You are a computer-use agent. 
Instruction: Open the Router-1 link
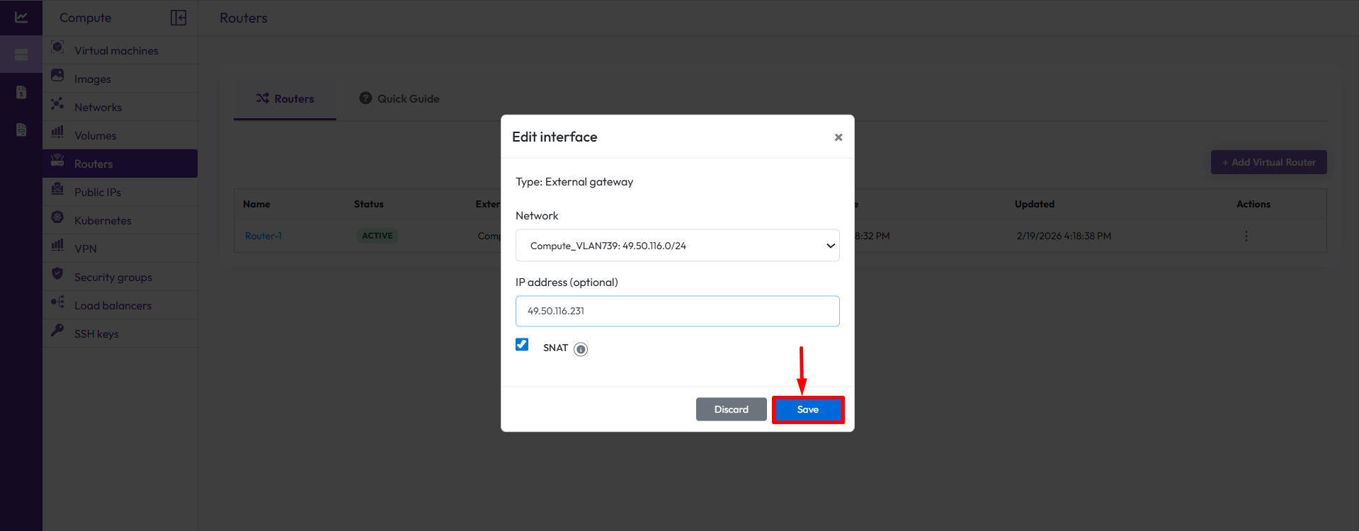click(x=263, y=236)
